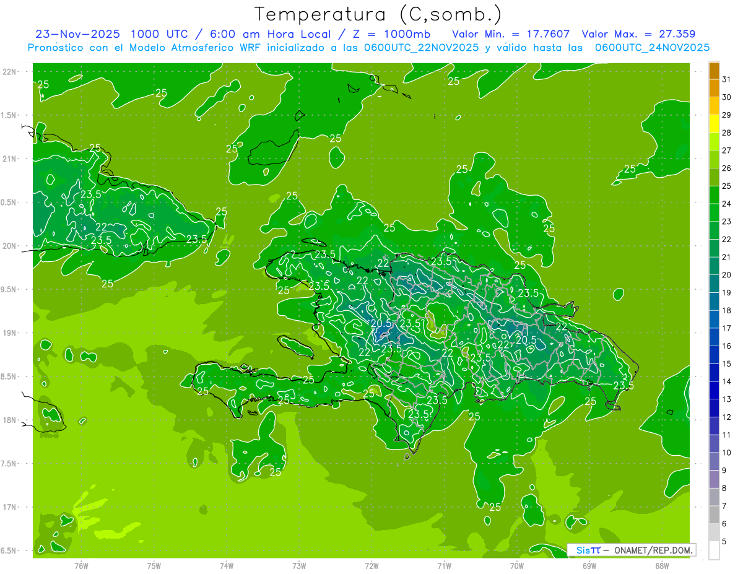
Task: Click the 29 label on the color legend
Action: 727,115
